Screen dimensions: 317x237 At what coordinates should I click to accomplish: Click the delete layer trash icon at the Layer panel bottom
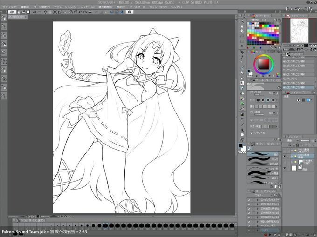tap(314, 235)
